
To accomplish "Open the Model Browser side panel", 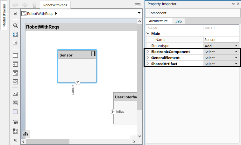I will coord(4,15).
